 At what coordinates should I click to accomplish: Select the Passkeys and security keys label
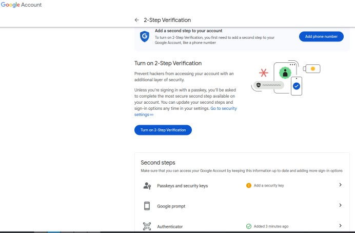tap(182, 186)
